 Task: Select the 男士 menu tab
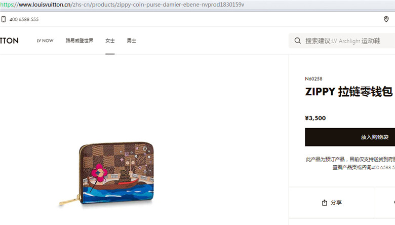click(132, 41)
